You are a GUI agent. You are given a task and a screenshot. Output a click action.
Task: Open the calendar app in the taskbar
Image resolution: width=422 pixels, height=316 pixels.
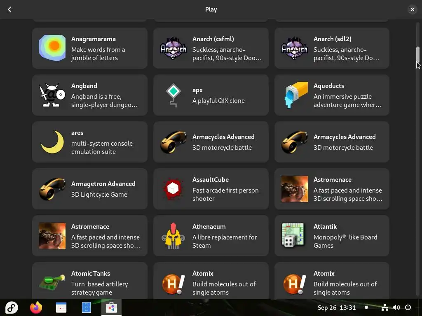(x=61, y=307)
